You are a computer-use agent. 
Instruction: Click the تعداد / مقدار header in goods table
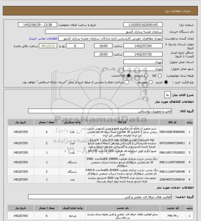coord(47,122)
